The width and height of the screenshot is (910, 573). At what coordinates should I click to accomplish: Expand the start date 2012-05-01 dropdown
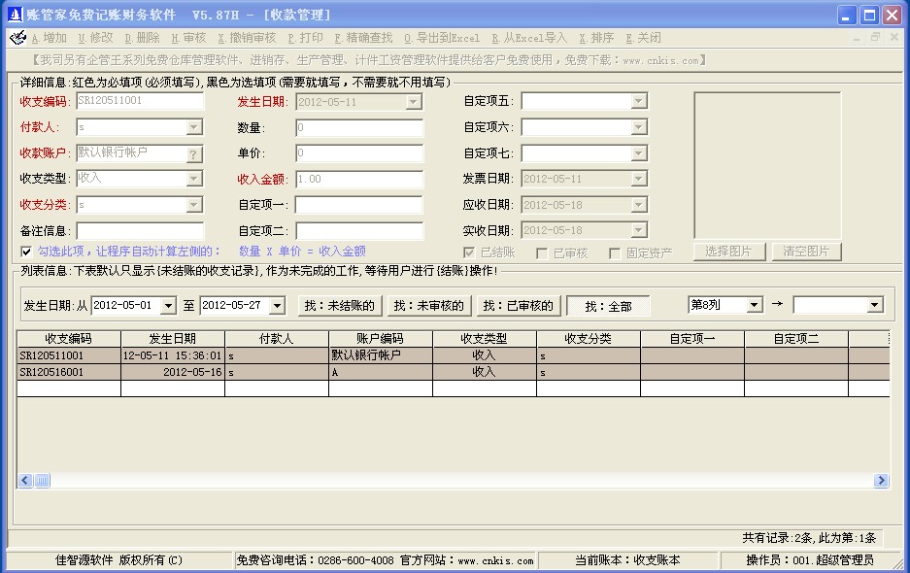(167, 306)
